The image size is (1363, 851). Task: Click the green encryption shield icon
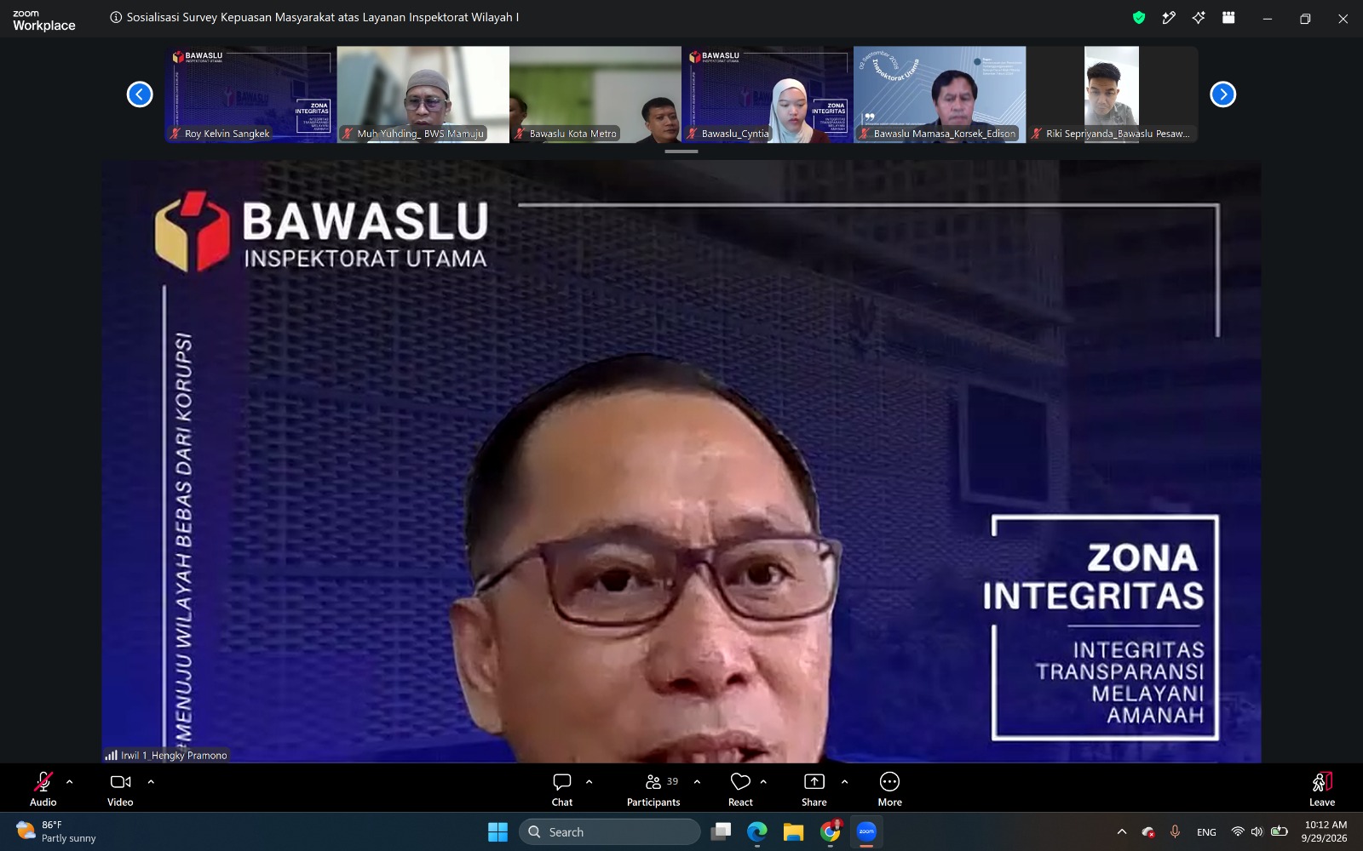pyautogui.click(x=1139, y=18)
